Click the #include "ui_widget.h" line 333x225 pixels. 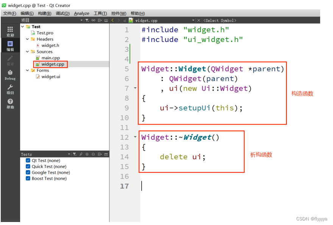pos(192,39)
